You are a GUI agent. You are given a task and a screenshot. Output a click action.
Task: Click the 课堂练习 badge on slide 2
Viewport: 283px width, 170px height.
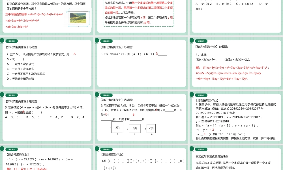coord(12,41)
